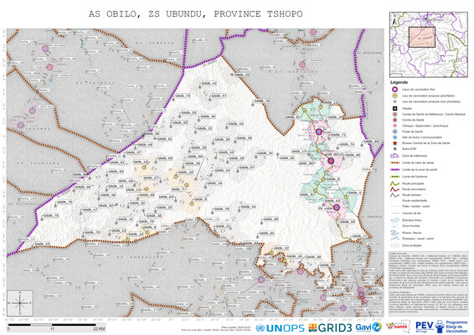Click the red Centre de Santé legend symbol
The image size is (474, 335).
point(394,120)
